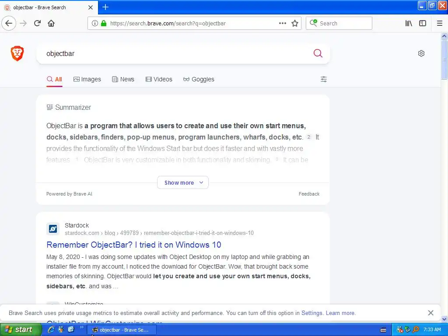Screen dimensions: 448x336
Task: Open the Library icon in toolbar
Action: pyautogui.click(x=409, y=23)
